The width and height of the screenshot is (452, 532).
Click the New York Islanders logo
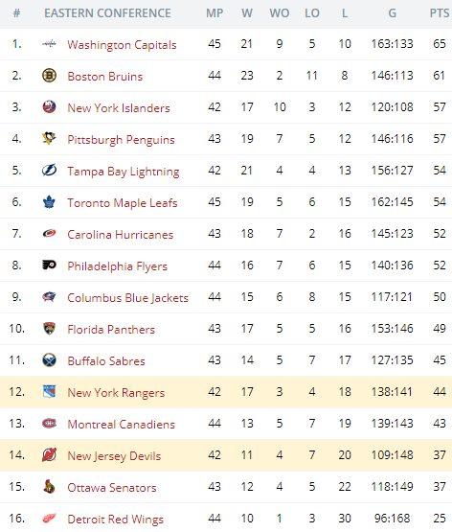[x=49, y=106]
